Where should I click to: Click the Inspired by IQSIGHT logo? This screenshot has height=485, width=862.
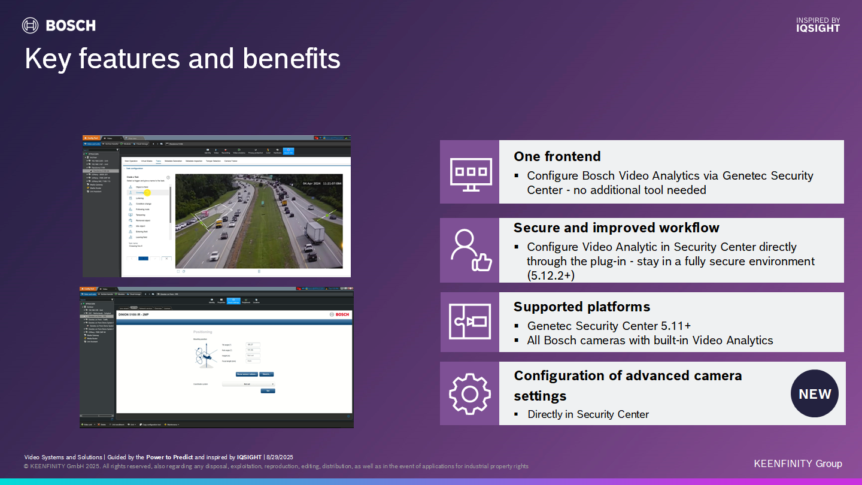818,25
